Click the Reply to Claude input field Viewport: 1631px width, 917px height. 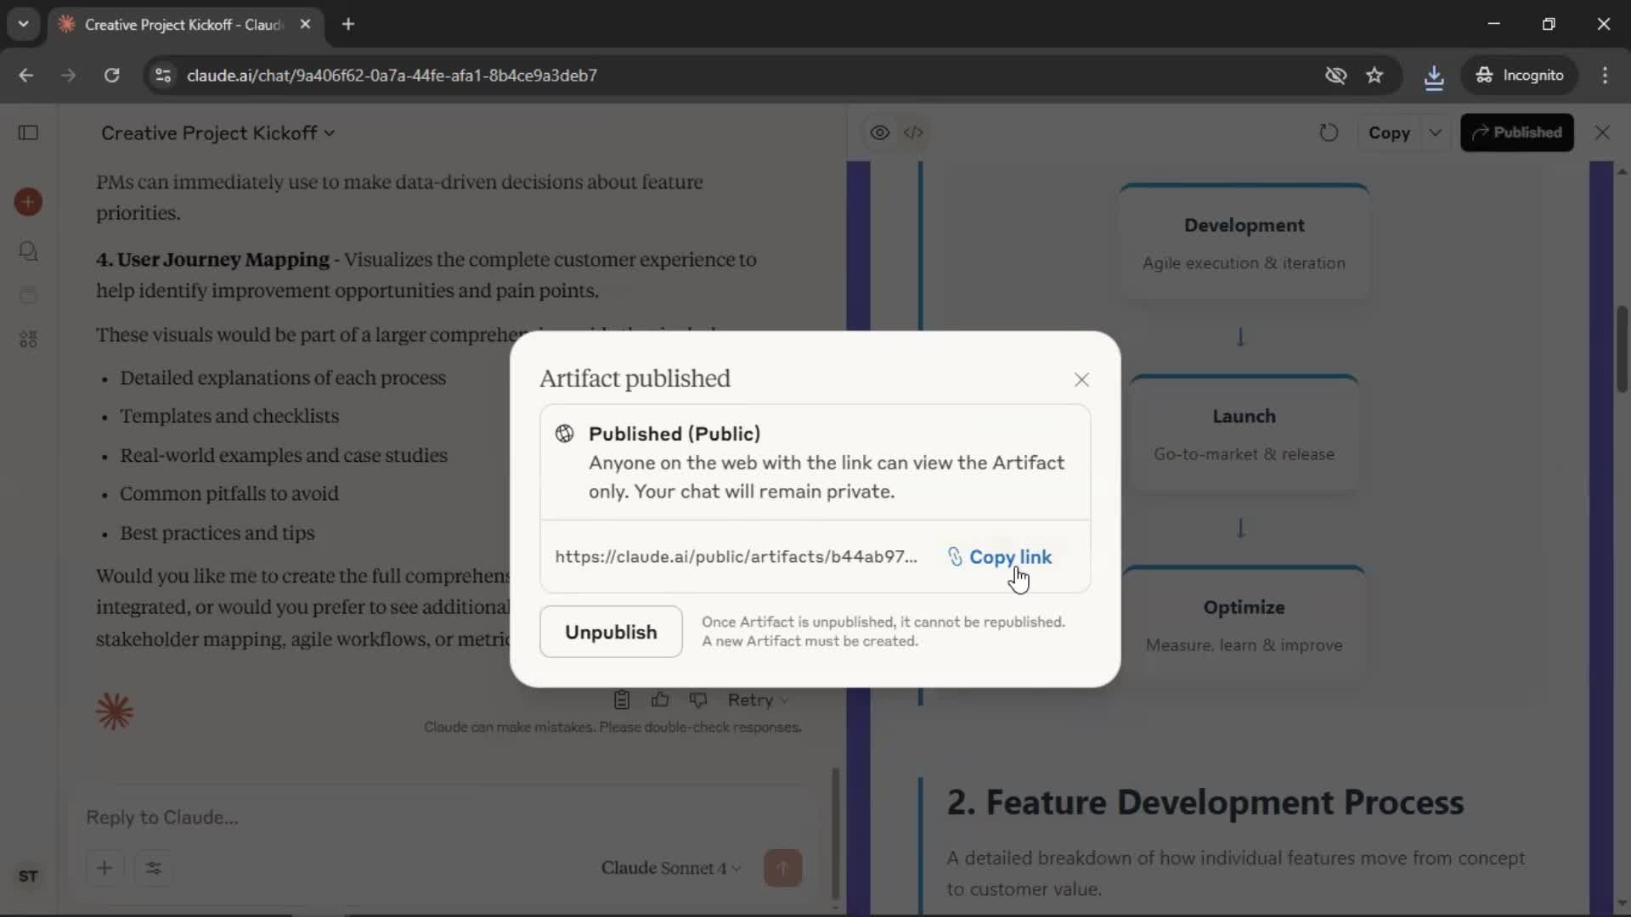coord(442,817)
